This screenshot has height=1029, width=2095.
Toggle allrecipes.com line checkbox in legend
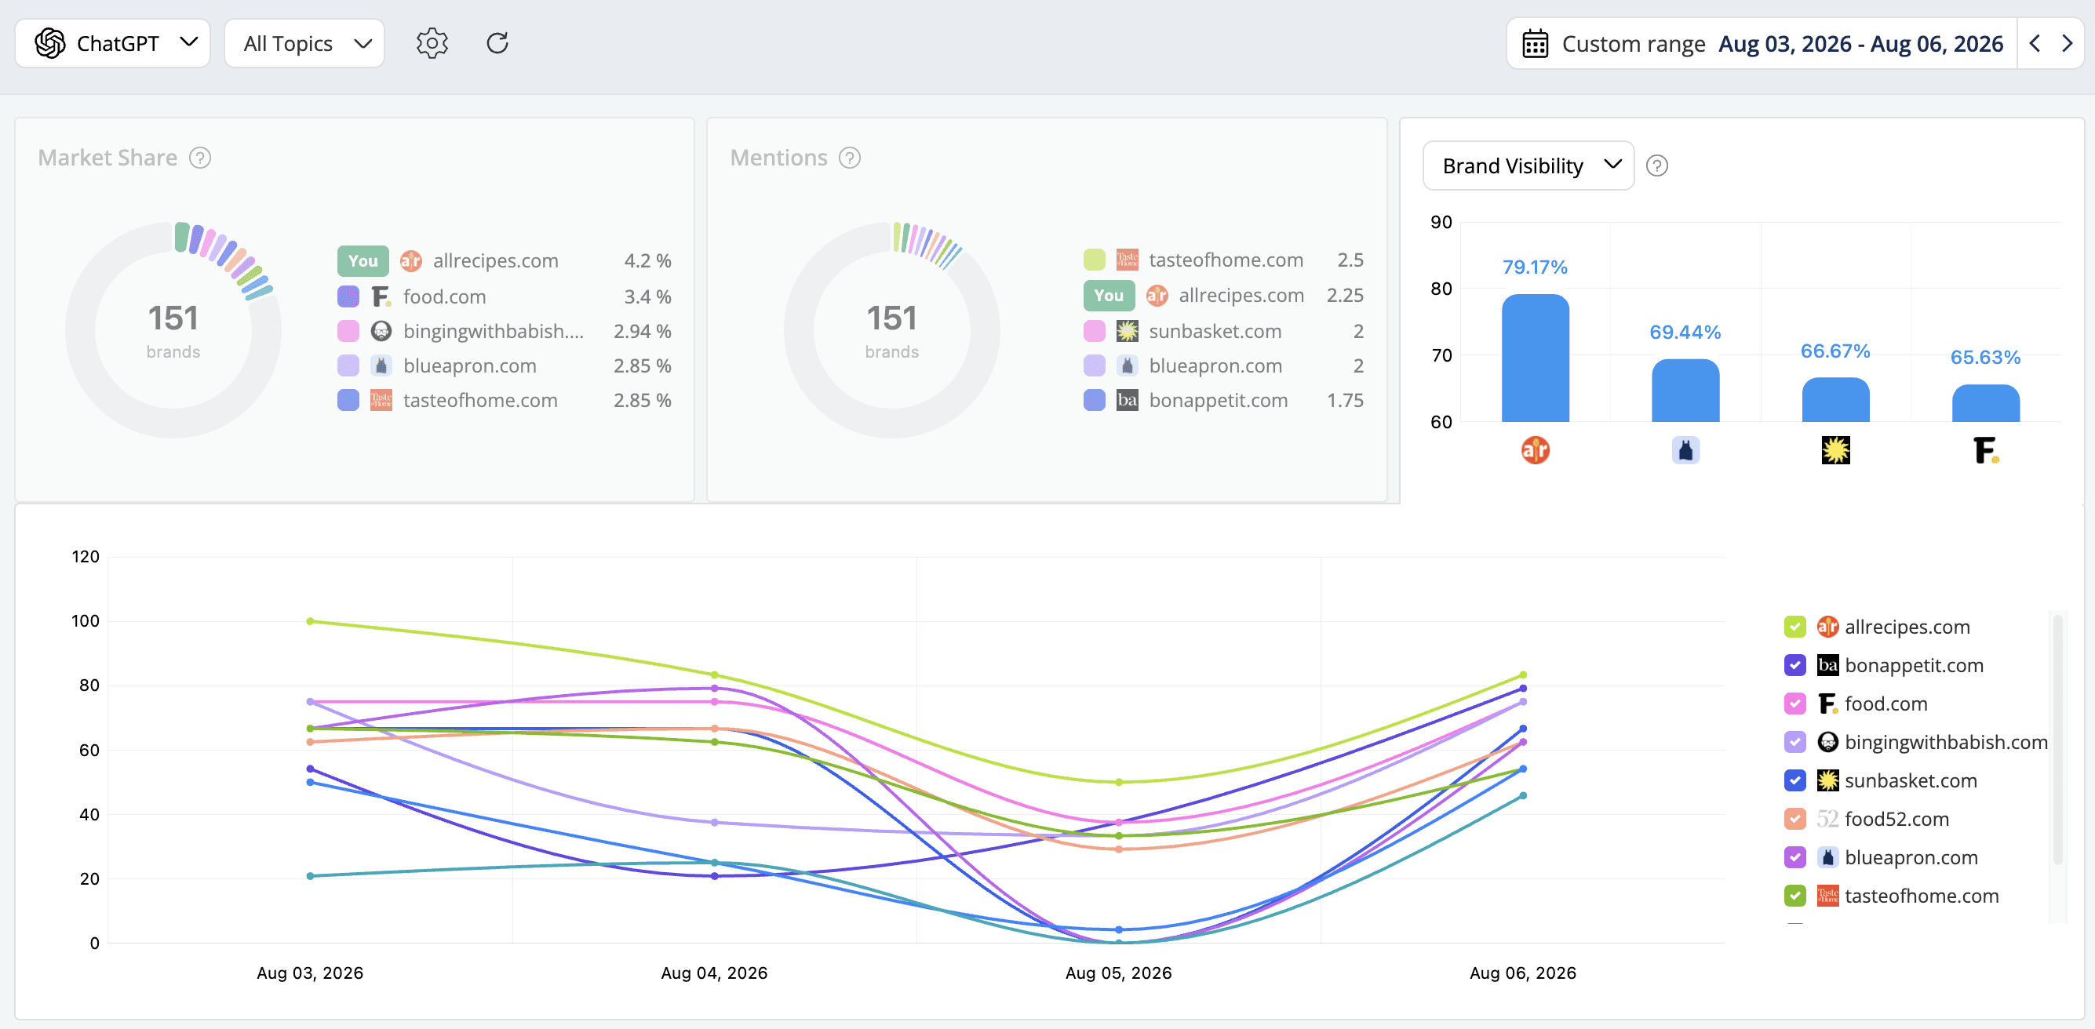pyautogui.click(x=1795, y=627)
